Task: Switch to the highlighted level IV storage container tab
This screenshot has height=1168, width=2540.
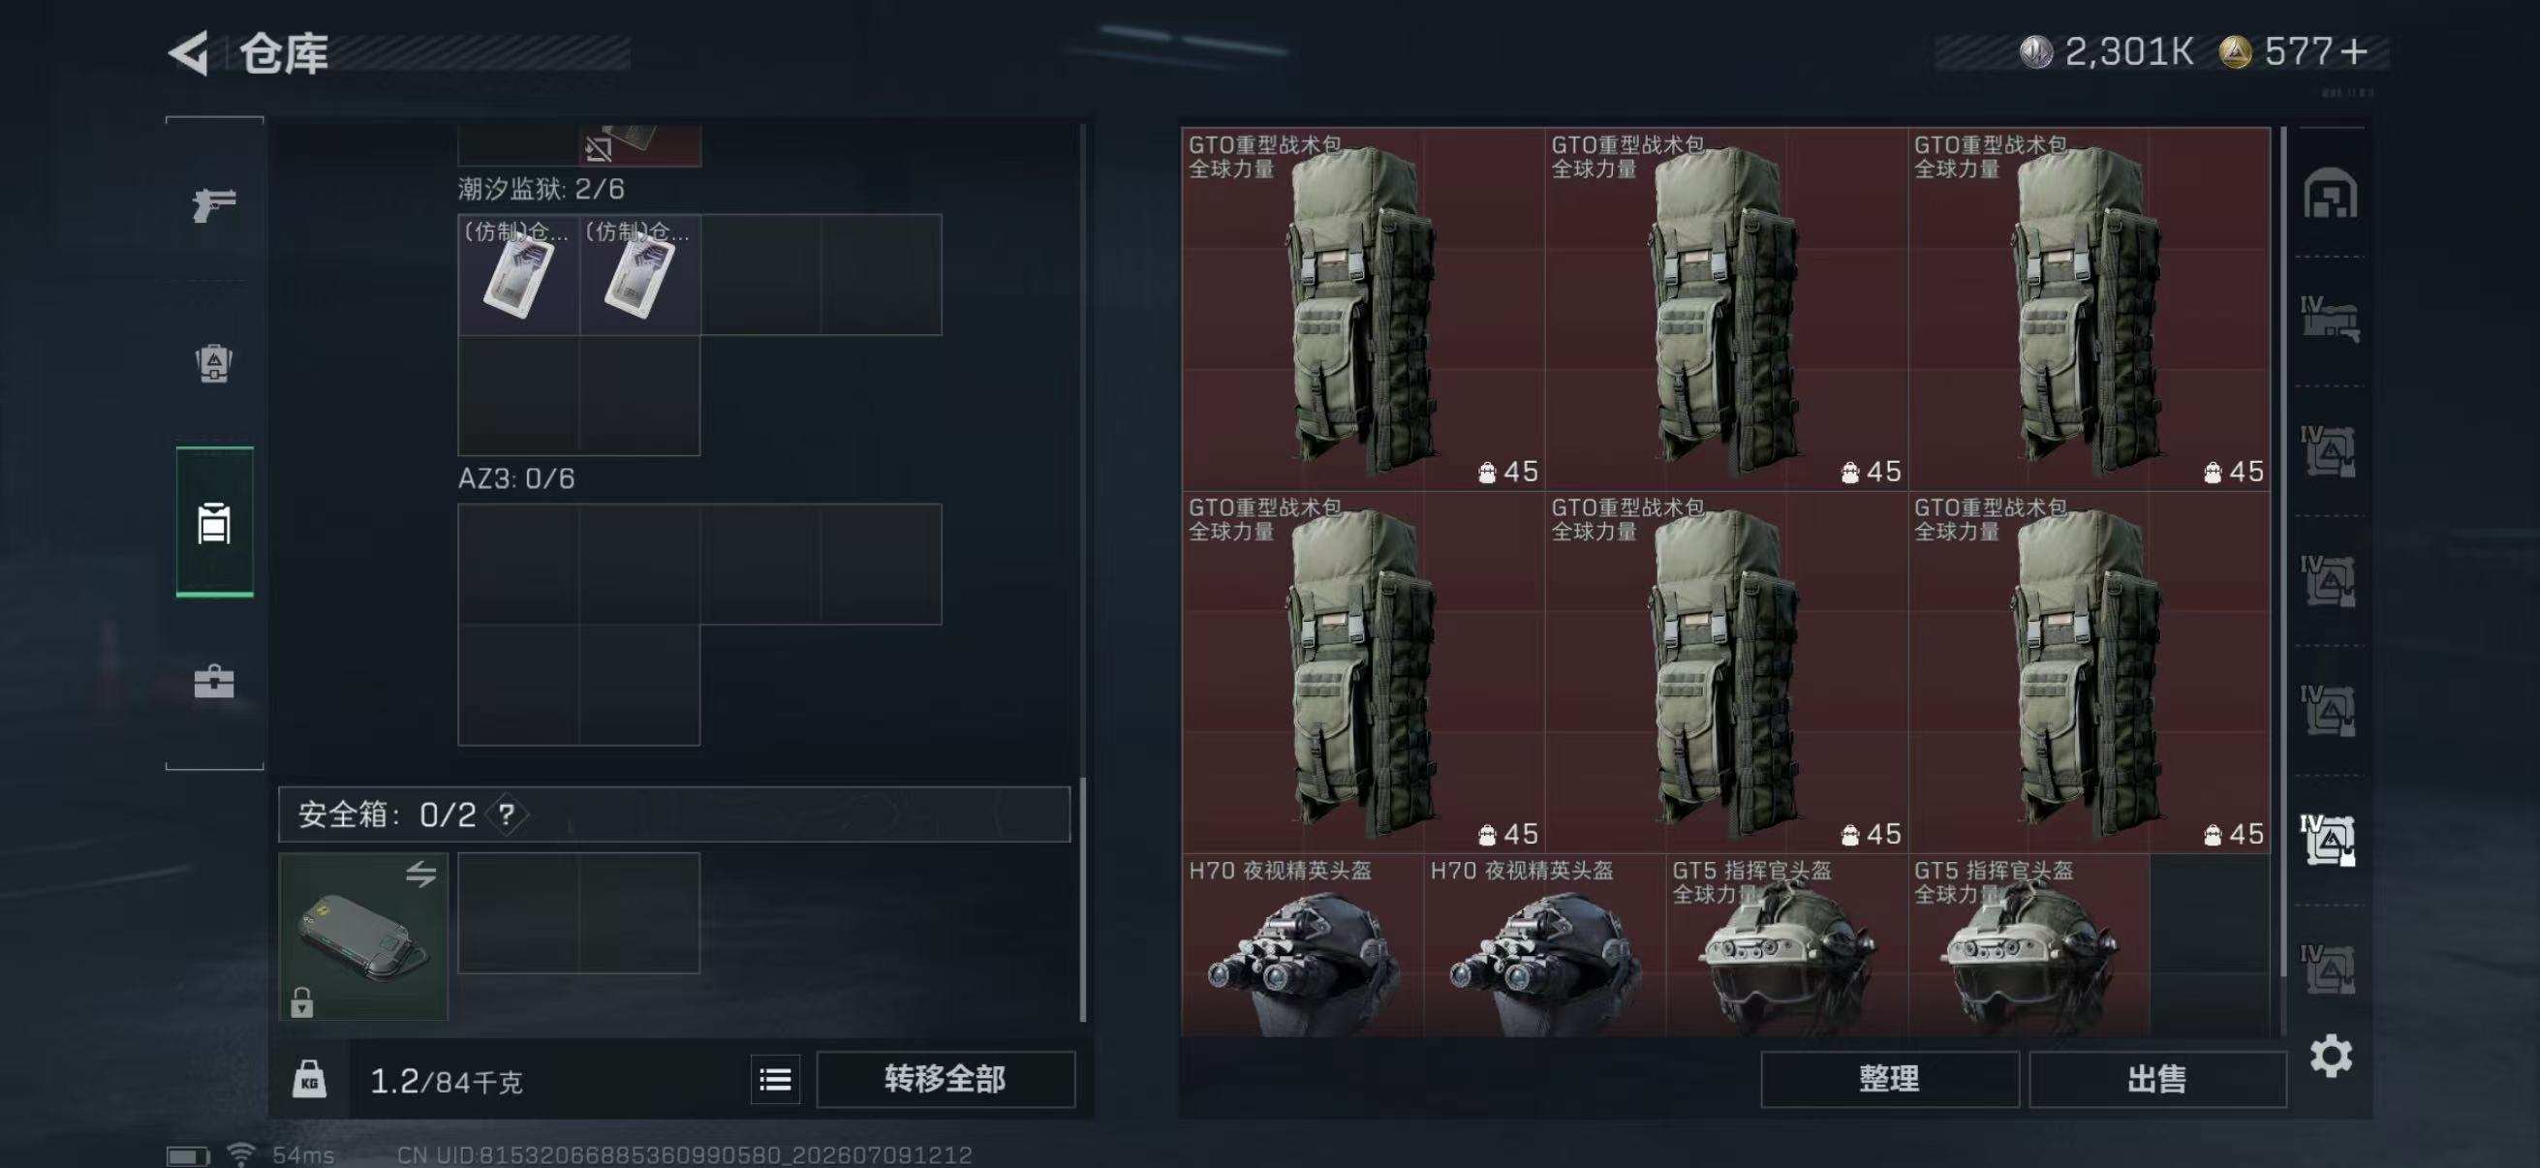Action: coord(2328,840)
